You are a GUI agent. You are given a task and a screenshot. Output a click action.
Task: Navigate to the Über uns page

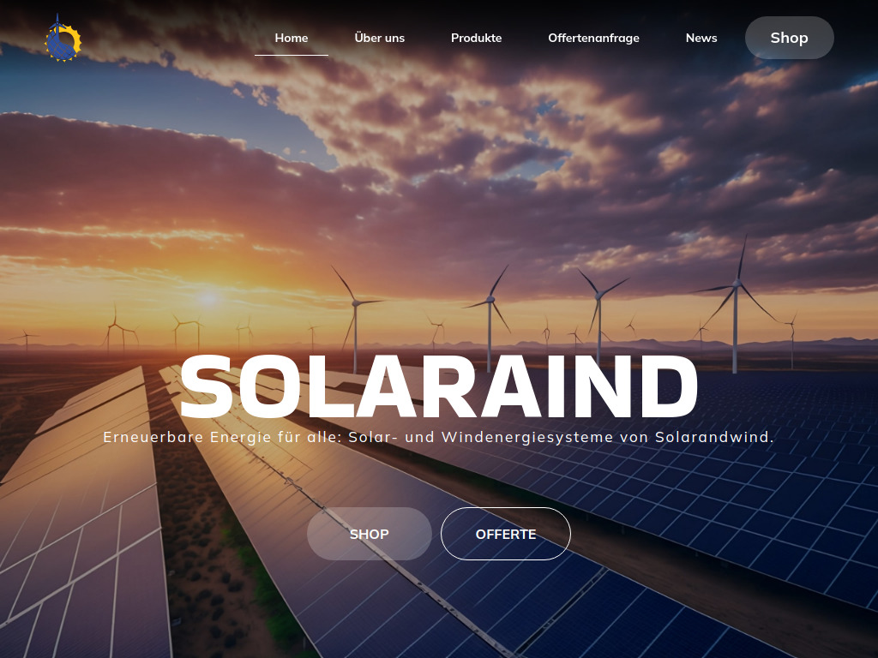click(379, 38)
